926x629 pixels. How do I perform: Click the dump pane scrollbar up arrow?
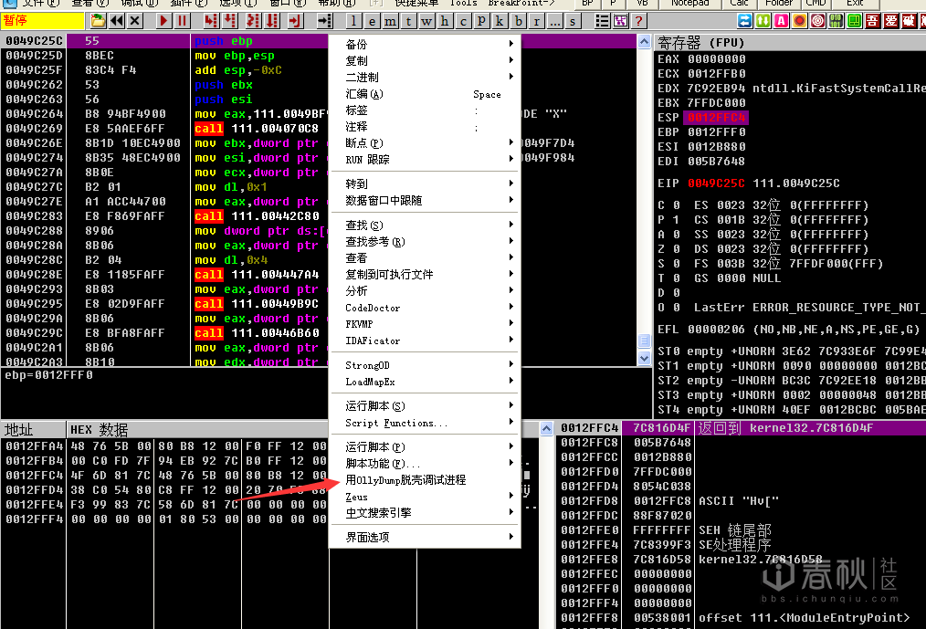coord(547,428)
